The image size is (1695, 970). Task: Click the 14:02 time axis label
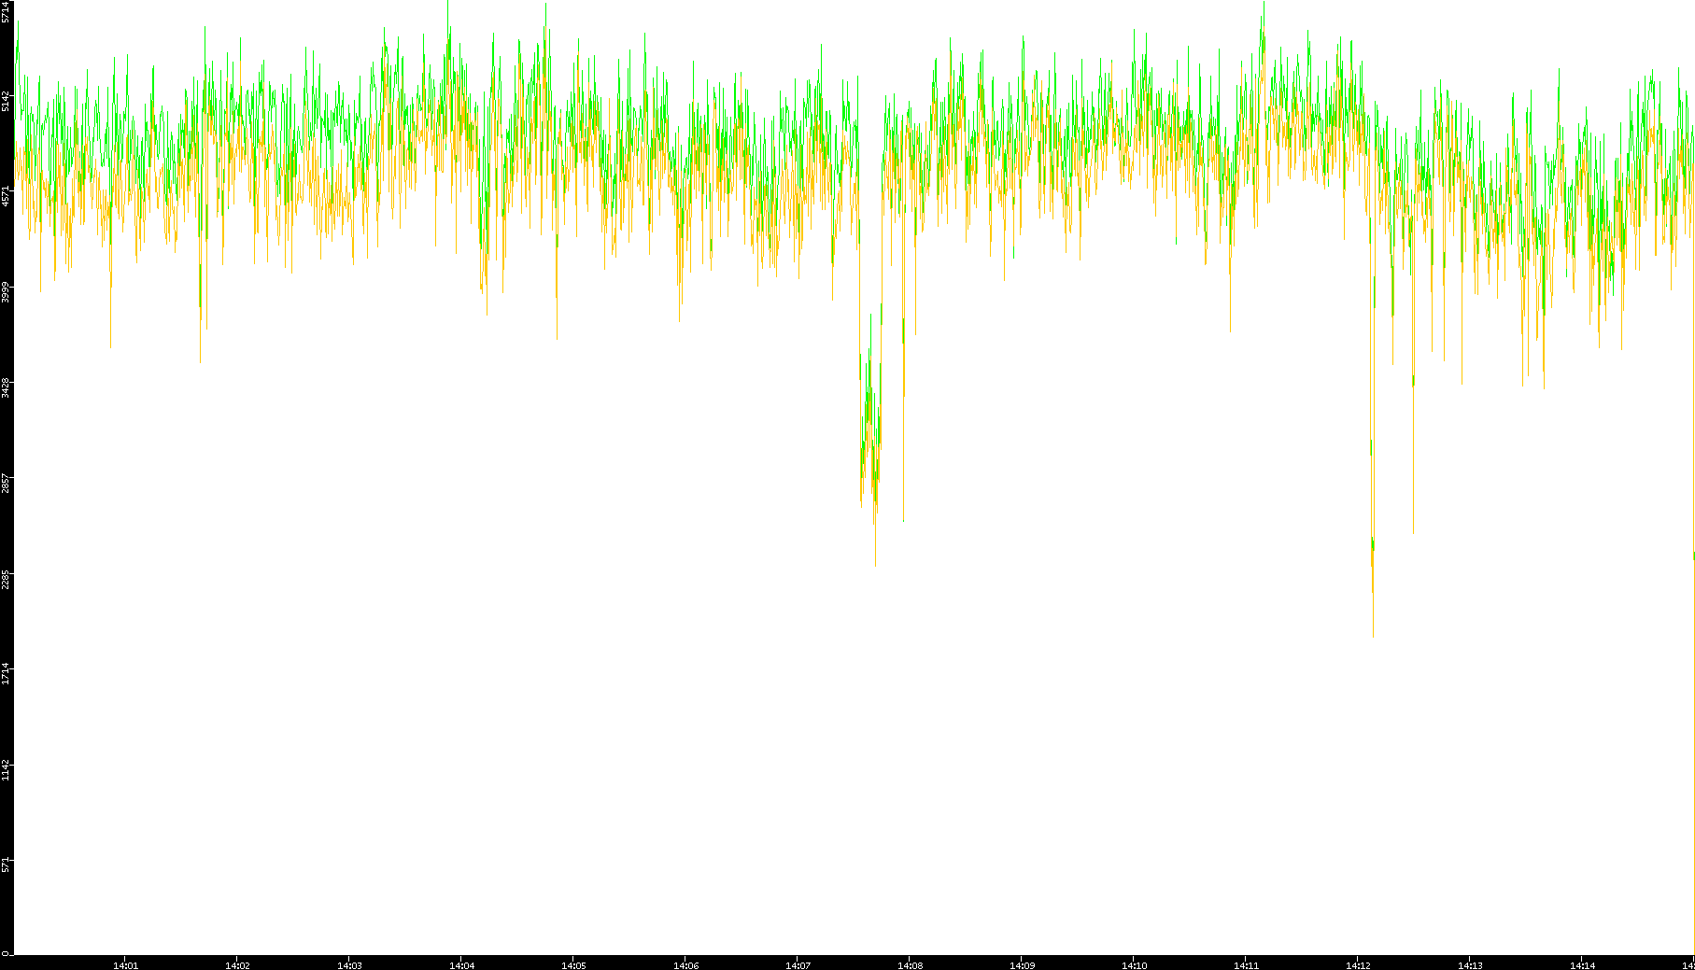coord(237,965)
